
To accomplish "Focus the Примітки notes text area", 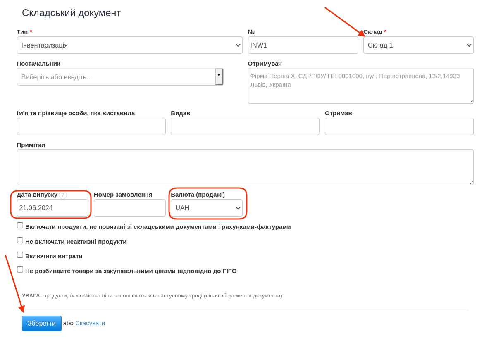I will (245, 167).
